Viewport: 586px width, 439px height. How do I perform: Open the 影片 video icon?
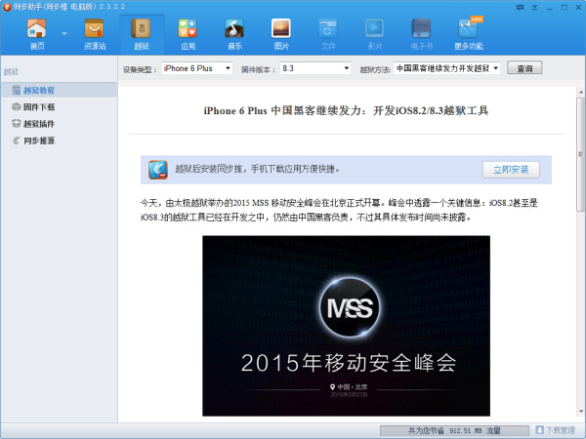point(374,29)
